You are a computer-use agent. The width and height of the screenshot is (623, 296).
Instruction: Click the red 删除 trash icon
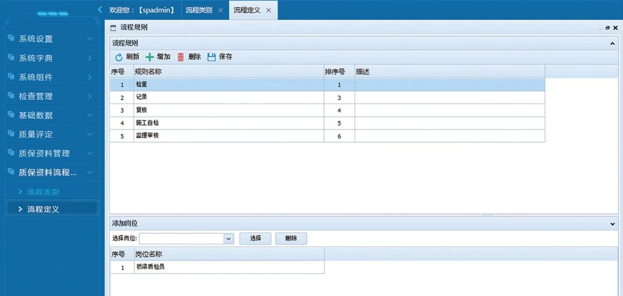pos(181,57)
